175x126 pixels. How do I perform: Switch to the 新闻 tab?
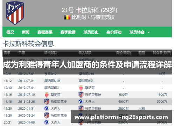click(26, 32)
